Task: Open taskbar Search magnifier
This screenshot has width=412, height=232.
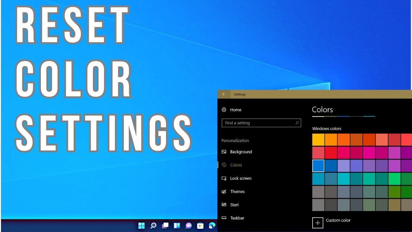Action: [153, 226]
